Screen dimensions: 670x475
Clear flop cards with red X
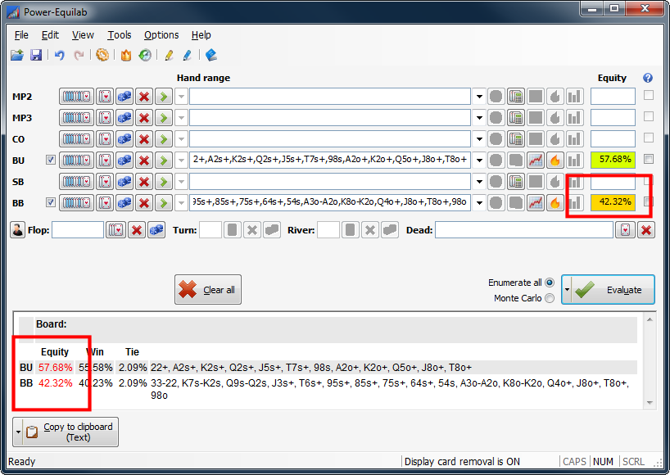(x=137, y=230)
